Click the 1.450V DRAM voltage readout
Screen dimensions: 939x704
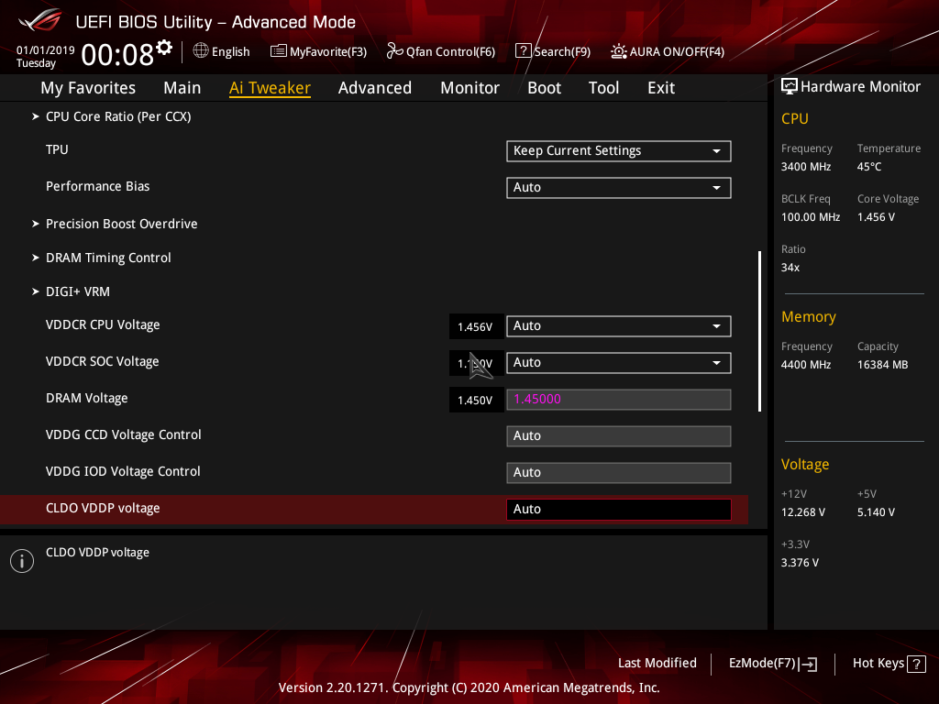click(476, 400)
